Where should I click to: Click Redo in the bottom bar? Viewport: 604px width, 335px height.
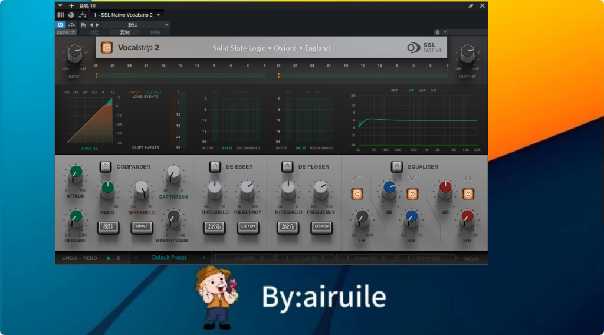point(90,258)
